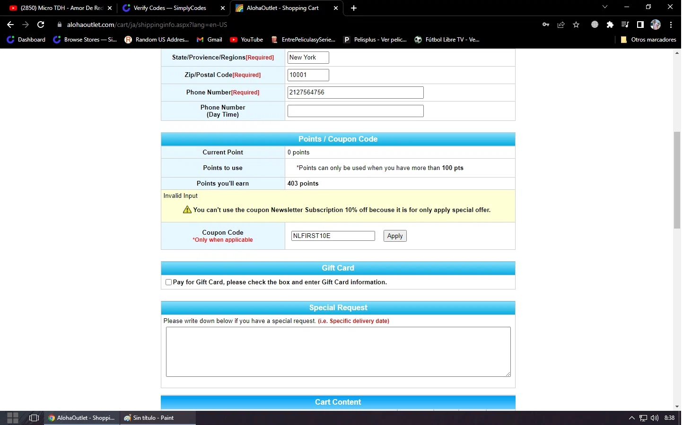683x425 pixels.
Task: Open tab search dropdown arrow
Action: coord(604,7)
